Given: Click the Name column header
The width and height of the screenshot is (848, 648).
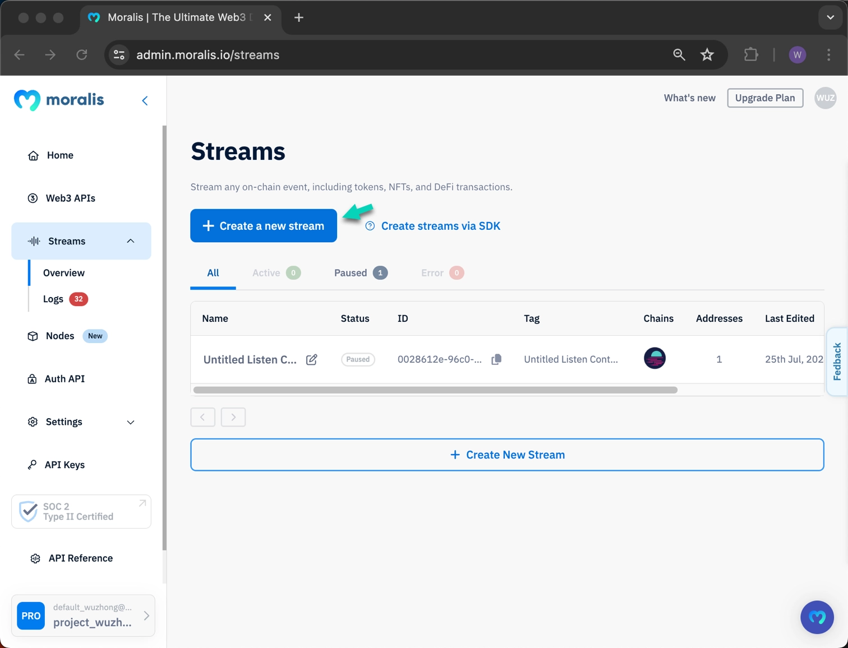Looking at the screenshot, I should pos(215,318).
